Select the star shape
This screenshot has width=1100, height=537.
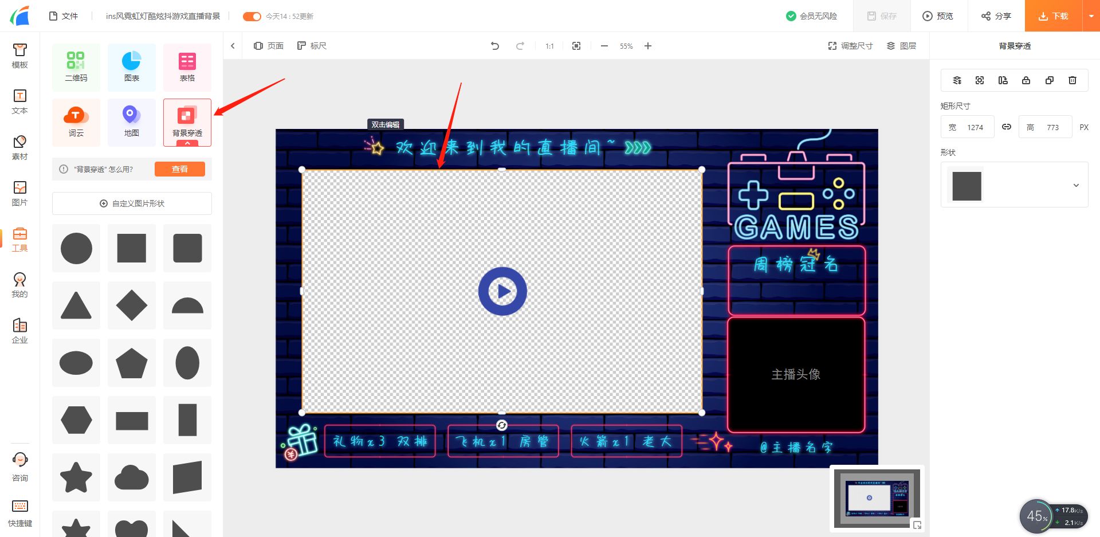pos(76,477)
